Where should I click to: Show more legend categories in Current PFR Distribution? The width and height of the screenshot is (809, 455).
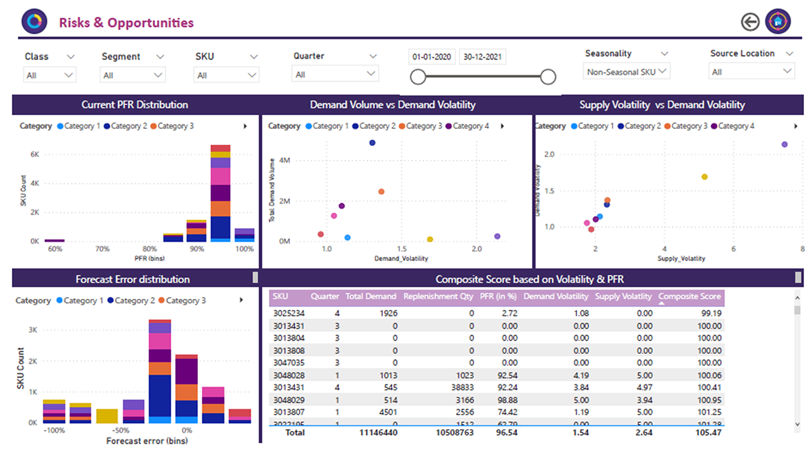pyautogui.click(x=245, y=126)
